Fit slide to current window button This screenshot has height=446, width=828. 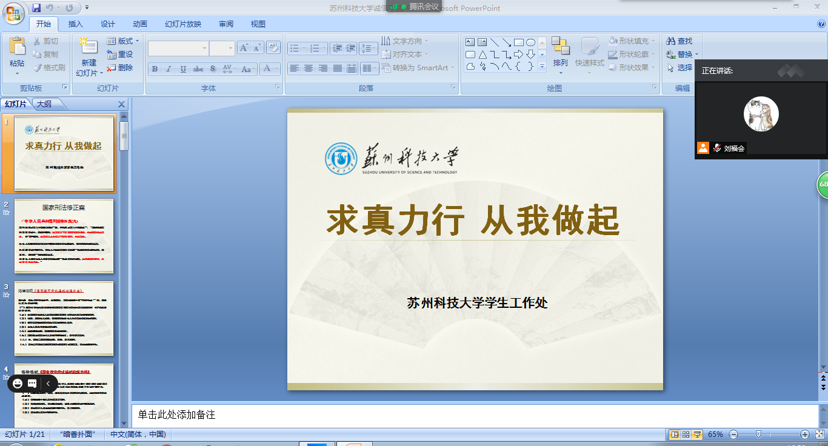pos(820,434)
